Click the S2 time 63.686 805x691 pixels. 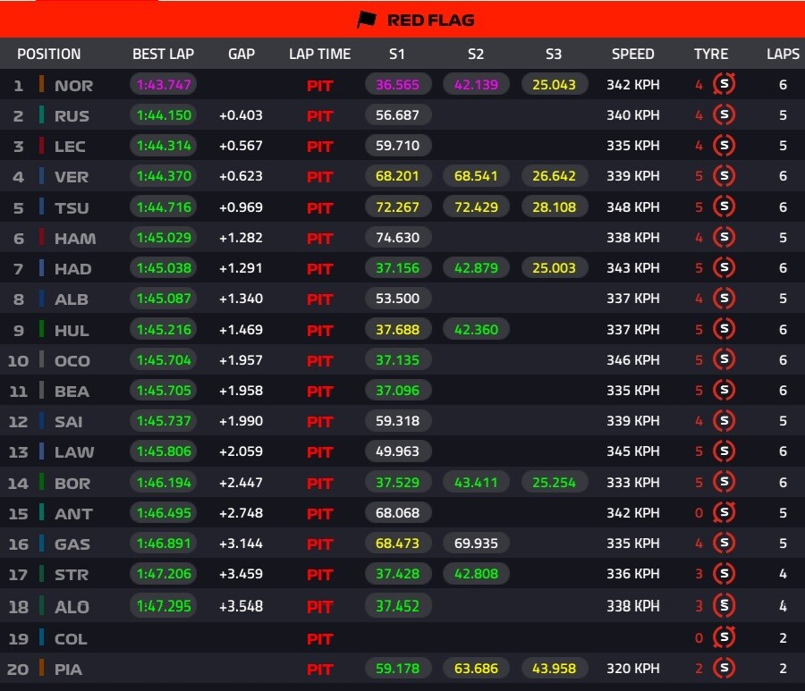[x=476, y=669]
